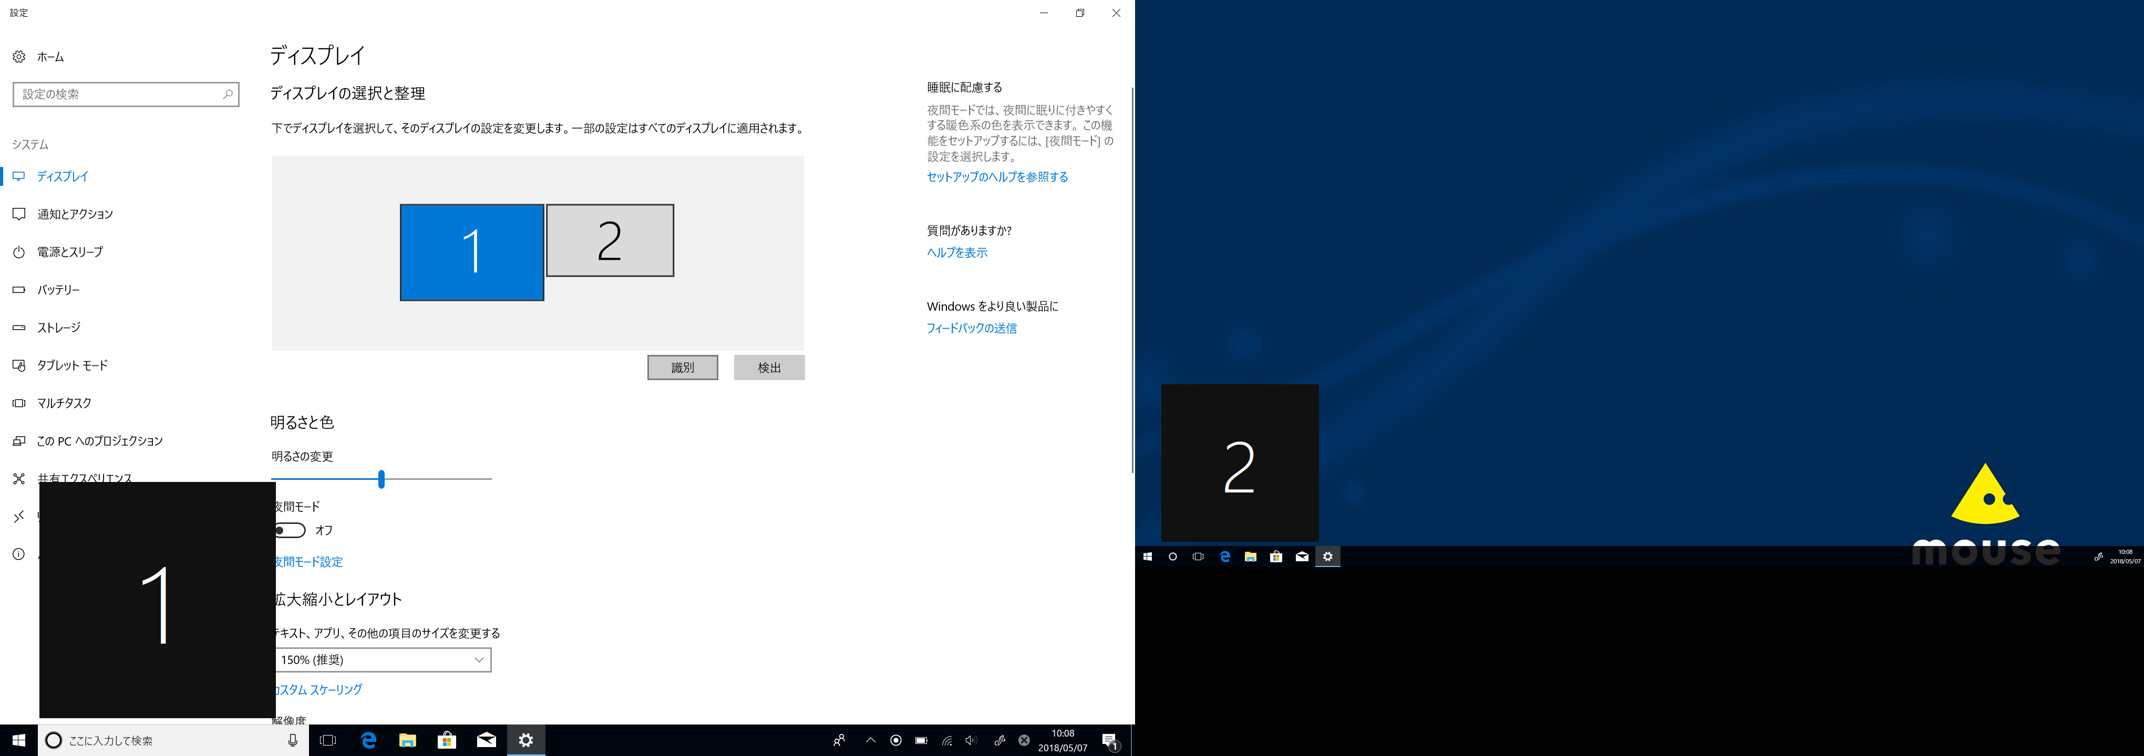Open the 150% (推奨) scaling dropdown
The image size is (2144, 756).
(x=380, y=659)
